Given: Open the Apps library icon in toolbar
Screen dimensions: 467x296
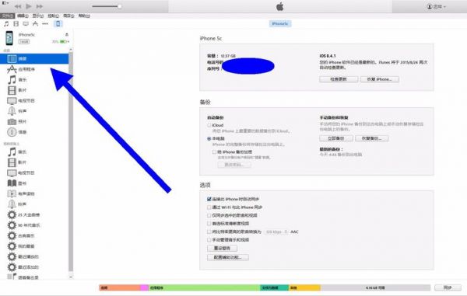Looking at the screenshot, I should coord(36,24).
